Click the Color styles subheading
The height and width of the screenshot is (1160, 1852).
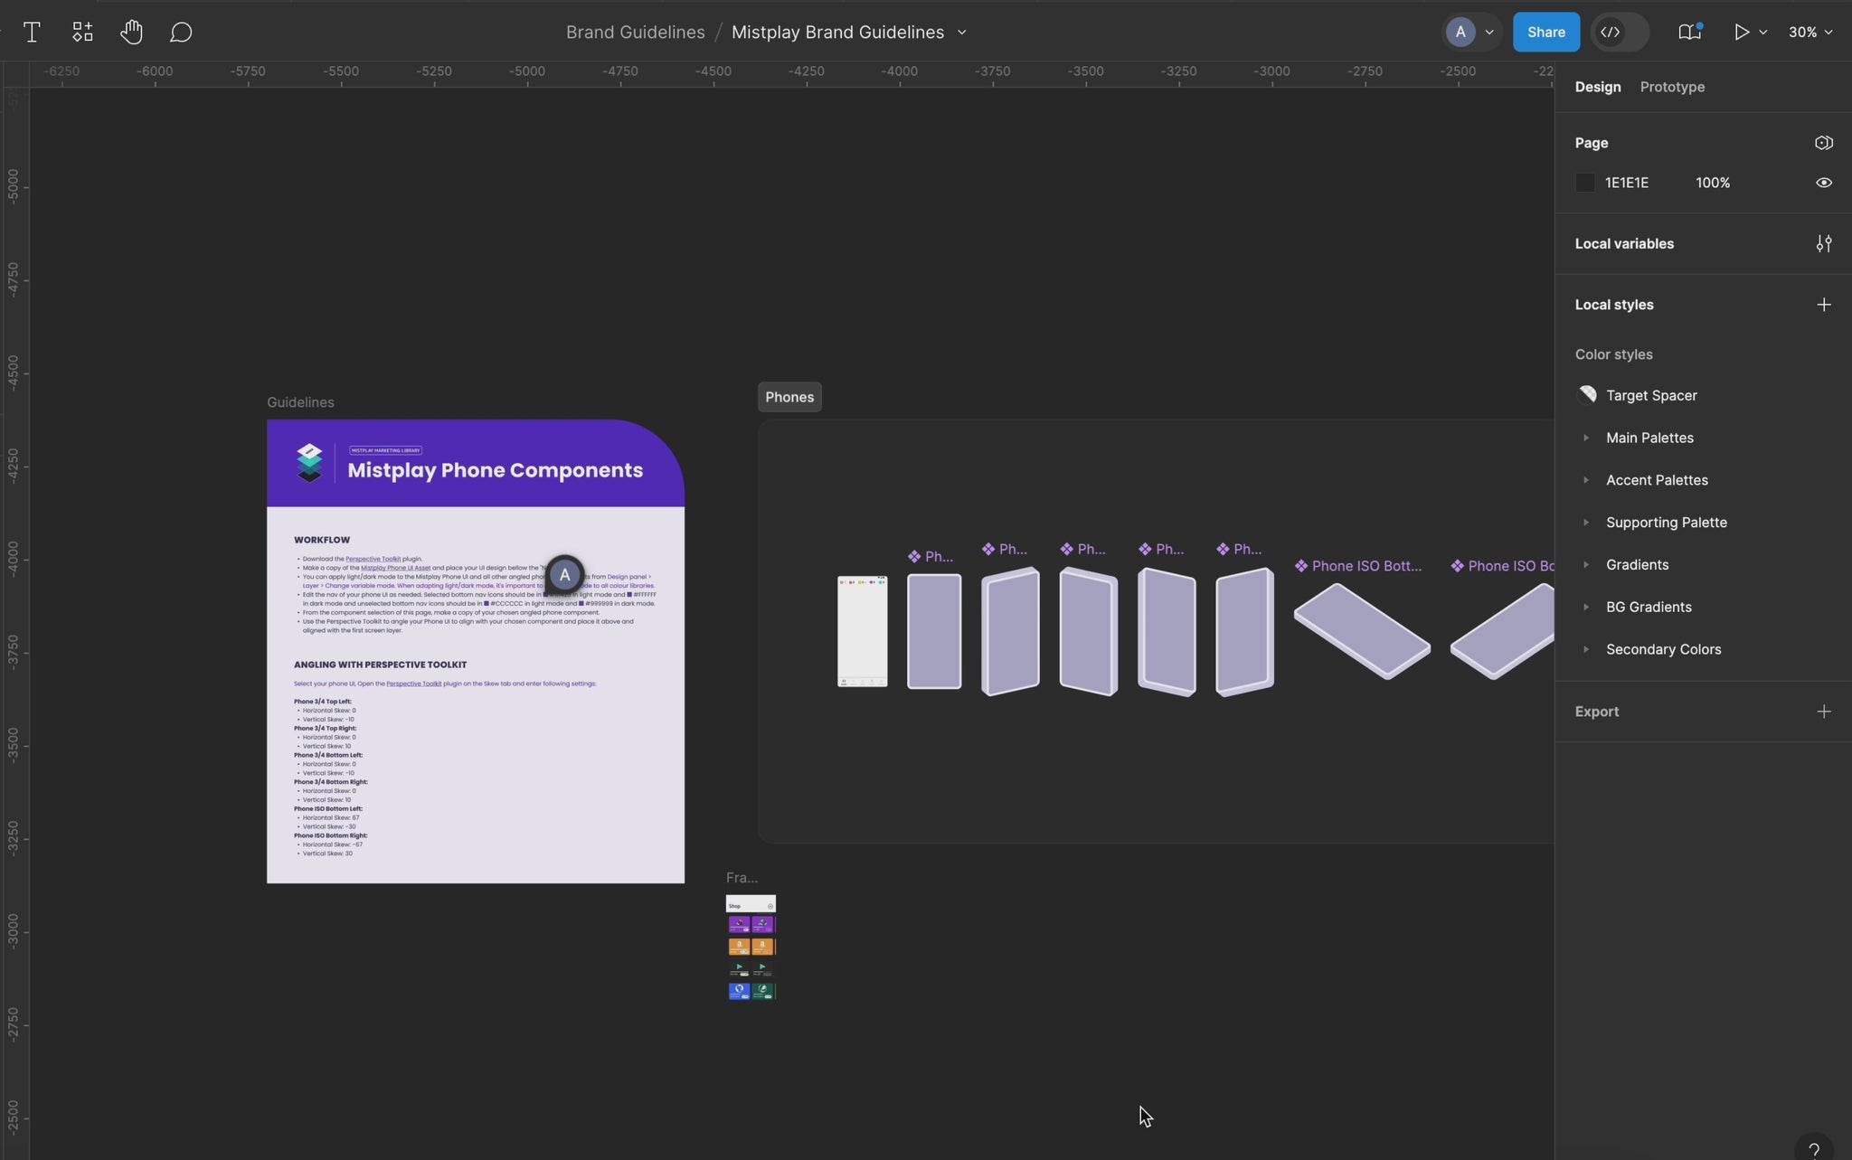coord(1613,354)
